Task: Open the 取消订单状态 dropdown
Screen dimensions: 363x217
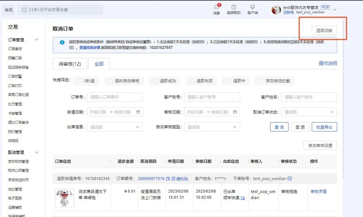Action: point(309,112)
